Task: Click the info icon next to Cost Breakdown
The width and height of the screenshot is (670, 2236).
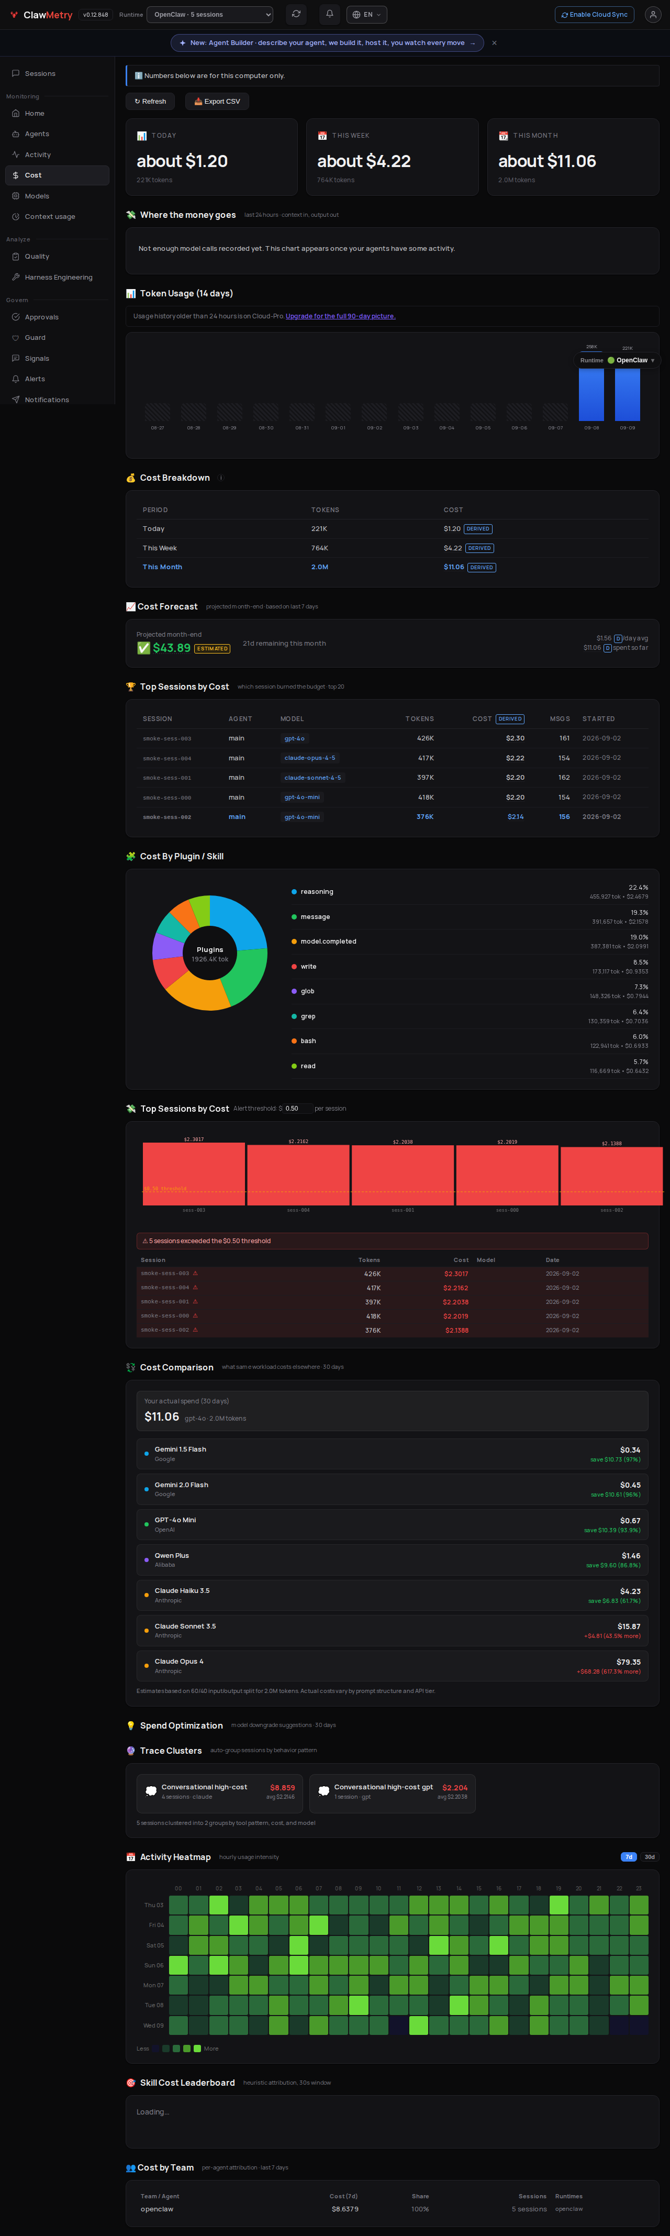Action: (220, 478)
